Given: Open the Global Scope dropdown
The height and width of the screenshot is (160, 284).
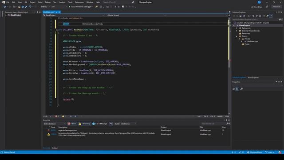Looking at the screenshot, I should (x=136, y=15).
